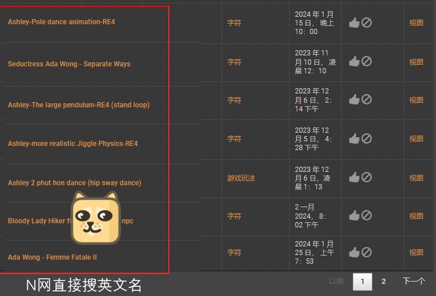Click the cat face sticker overlay
436x296 pixels.
(95, 218)
